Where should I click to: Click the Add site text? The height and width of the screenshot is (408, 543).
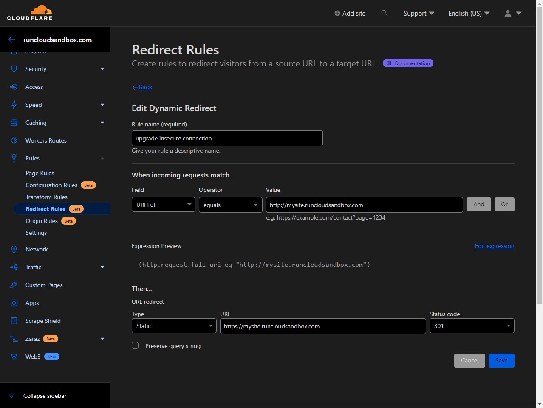click(354, 13)
